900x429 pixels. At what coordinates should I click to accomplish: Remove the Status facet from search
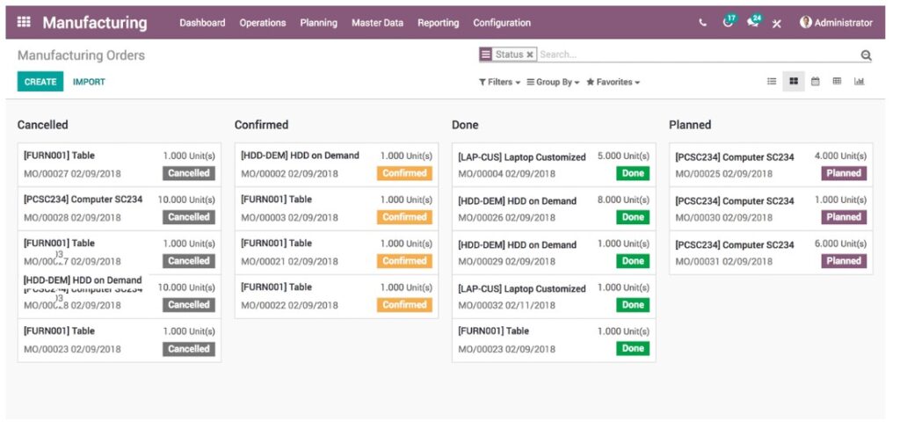(x=530, y=55)
